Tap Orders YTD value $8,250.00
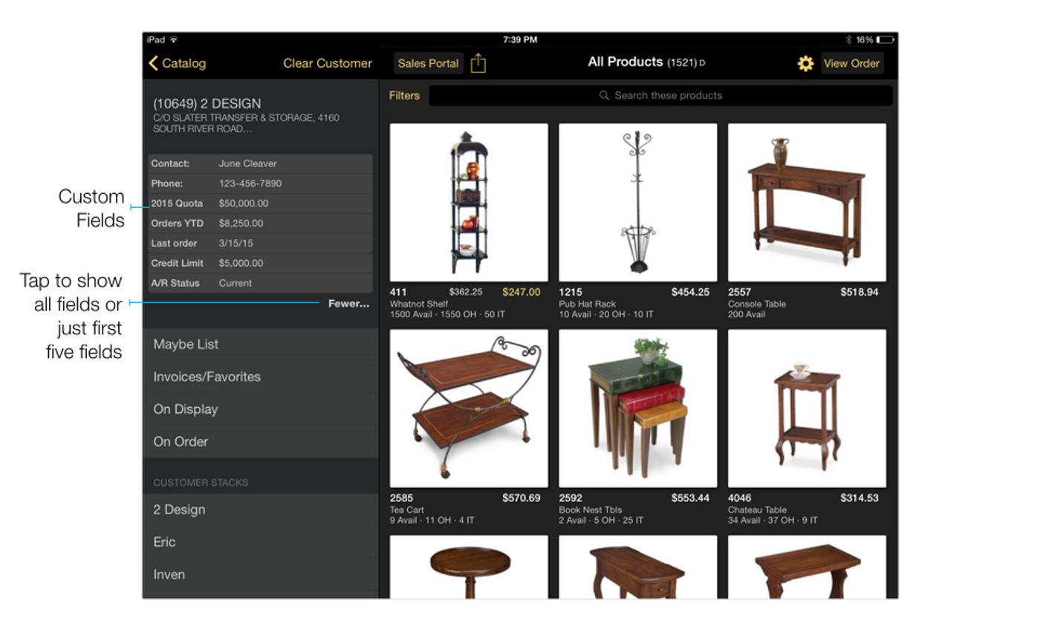 241,224
